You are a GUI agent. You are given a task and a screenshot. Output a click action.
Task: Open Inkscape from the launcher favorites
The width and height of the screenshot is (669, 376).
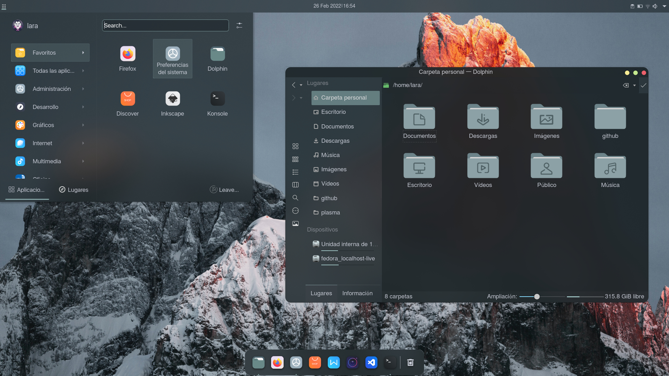172,103
